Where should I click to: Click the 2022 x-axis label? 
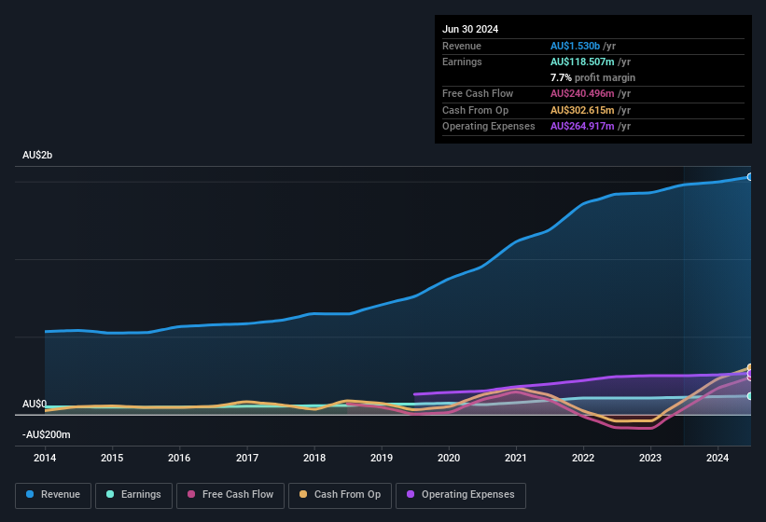(583, 458)
